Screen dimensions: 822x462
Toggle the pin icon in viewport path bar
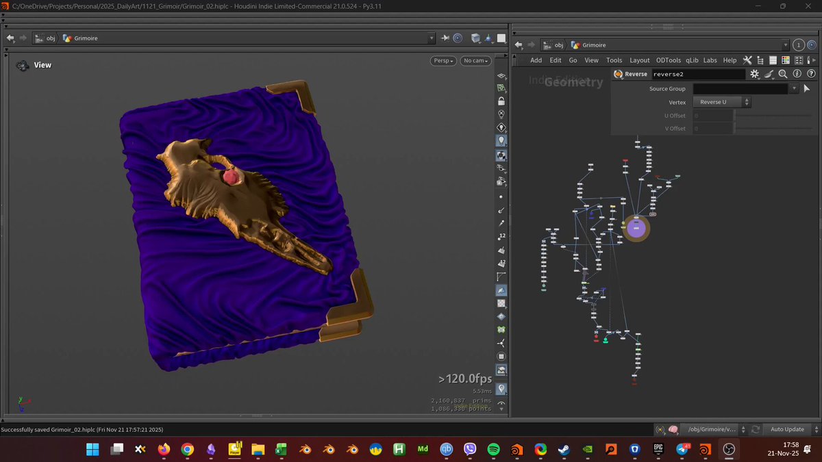tap(445, 38)
